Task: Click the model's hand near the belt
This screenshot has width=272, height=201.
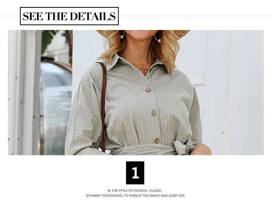Action: point(202,149)
